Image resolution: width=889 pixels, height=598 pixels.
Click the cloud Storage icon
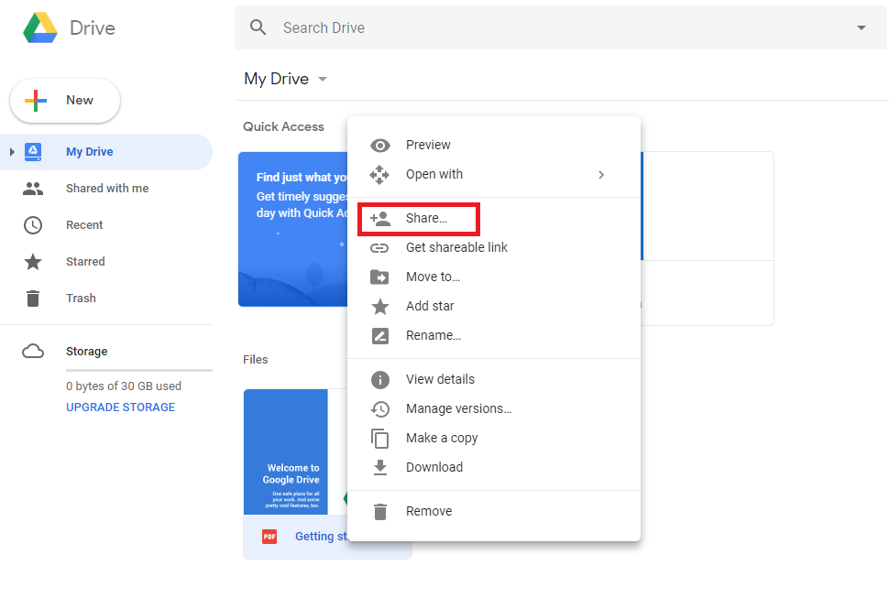coord(33,352)
